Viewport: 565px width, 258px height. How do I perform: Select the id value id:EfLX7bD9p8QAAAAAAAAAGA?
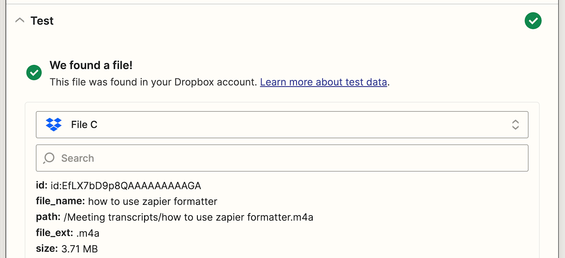click(x=126, y=186)
